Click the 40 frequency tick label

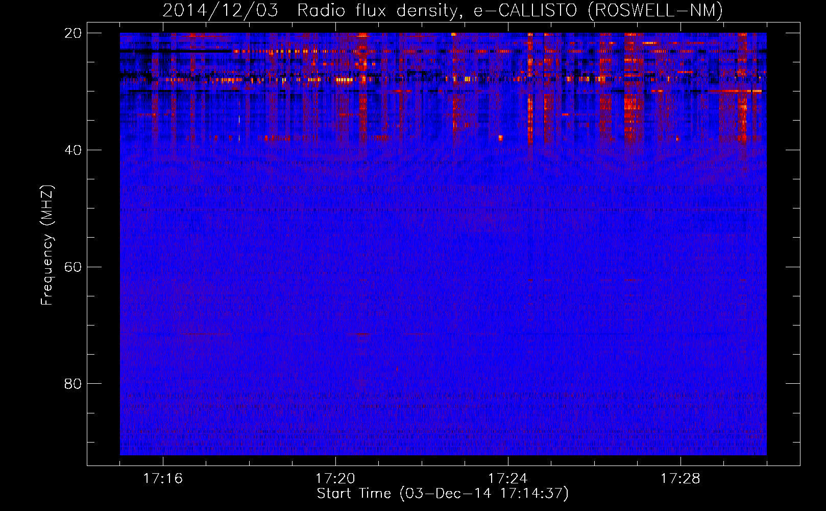[73, 150]
